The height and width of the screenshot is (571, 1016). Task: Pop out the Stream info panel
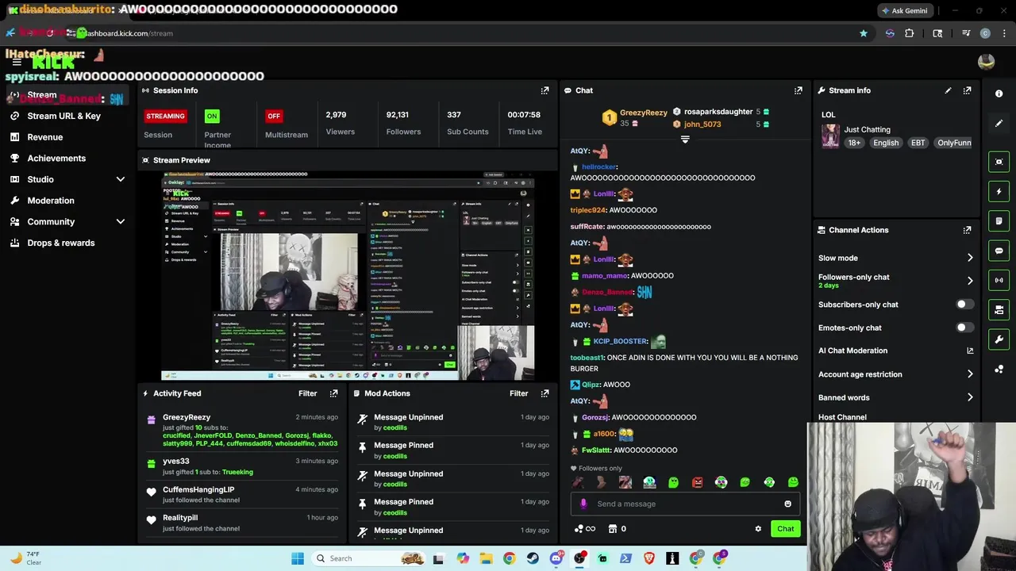[967, 90]
